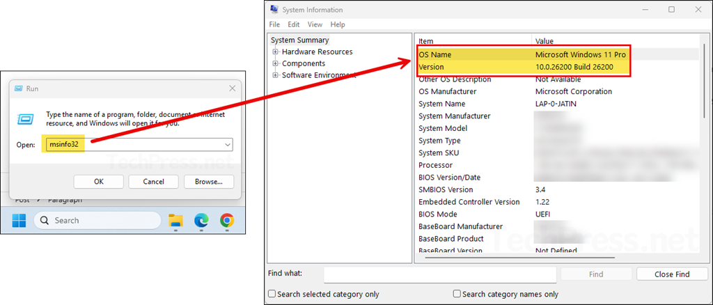Open the View menu in System Information

click(x=315, y=24)
